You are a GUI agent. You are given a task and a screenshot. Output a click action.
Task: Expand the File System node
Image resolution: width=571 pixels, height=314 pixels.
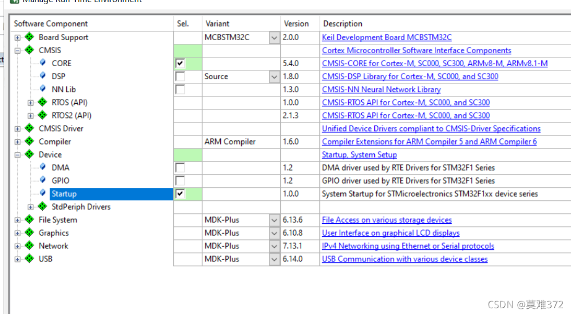(x=17, y=220)
